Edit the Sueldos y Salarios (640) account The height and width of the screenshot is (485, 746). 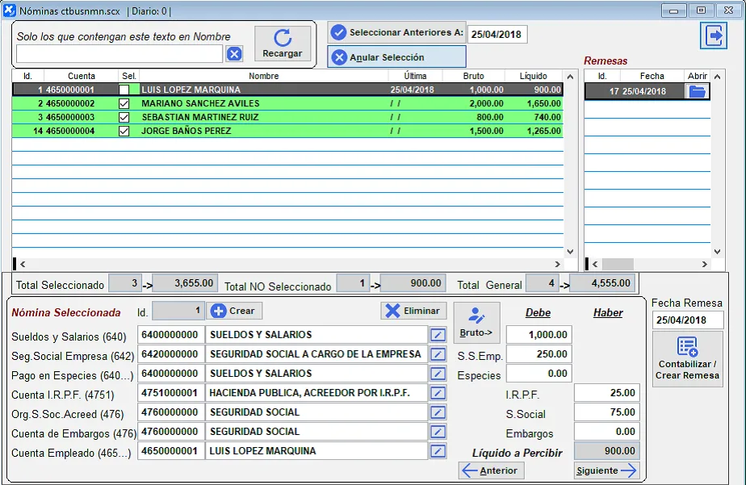pyautogui.click(x=438, y=335)
